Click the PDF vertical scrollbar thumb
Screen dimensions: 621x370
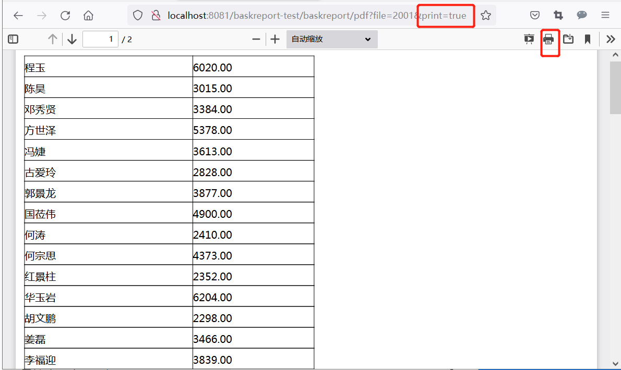click(615, 88)
